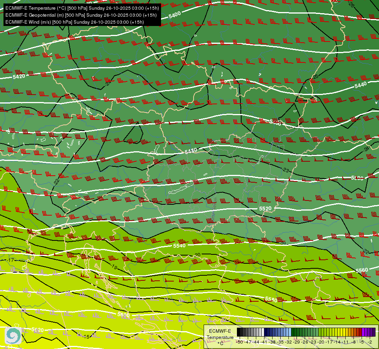
Task: Click the 5480 geopotential contour label
Action: [191, 151]
